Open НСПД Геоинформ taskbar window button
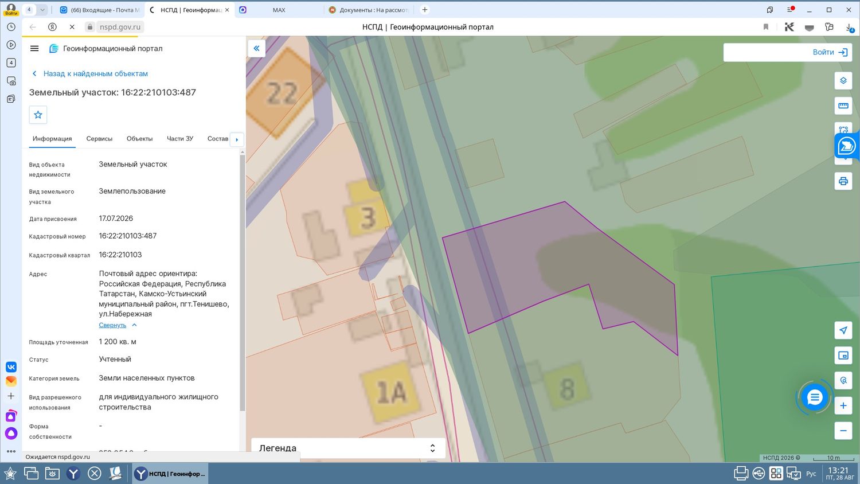 170,474
